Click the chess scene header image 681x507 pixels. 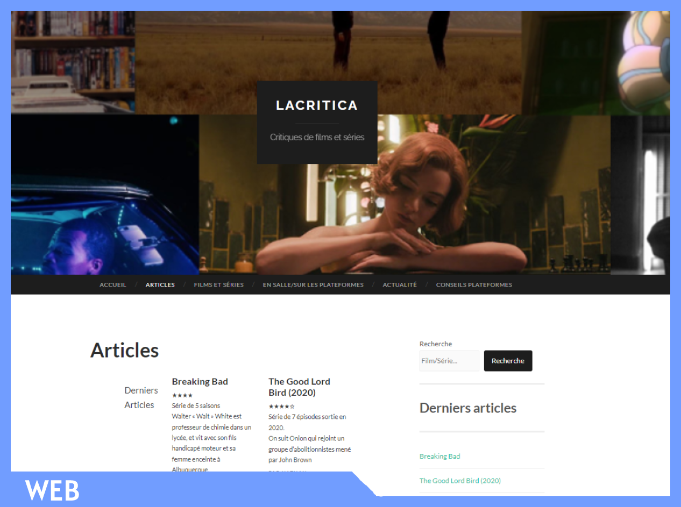403,204
